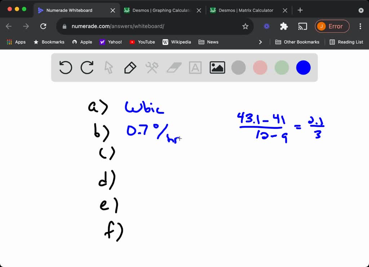Open the Chrome extensions puzzle icon
Viewport: 369px width, 267px height.
tap(284, 26)
